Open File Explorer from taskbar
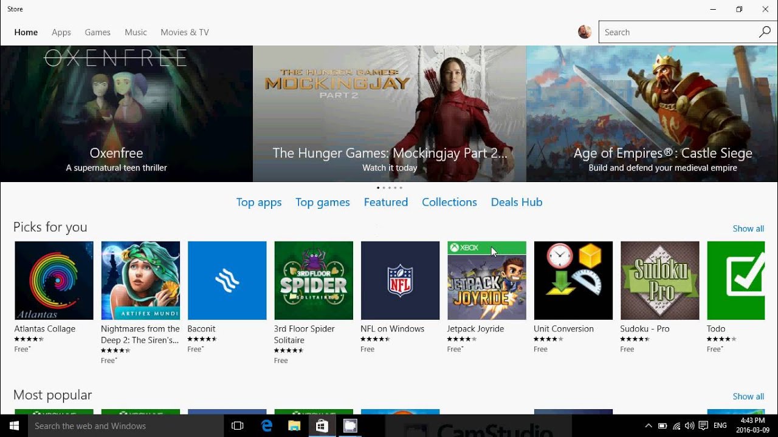Viewport: 778px width, 437px height. point(294,426)
